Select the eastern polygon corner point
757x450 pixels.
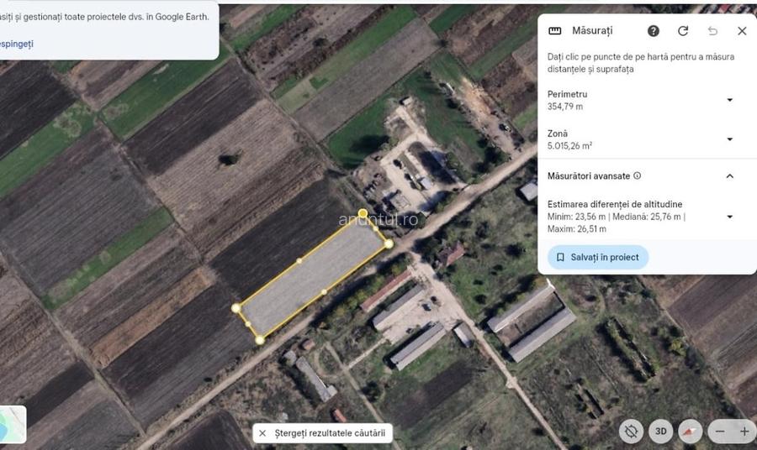(389, 244)
